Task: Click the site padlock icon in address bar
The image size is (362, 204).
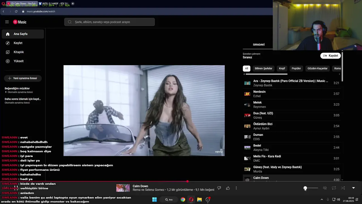Action: 23,11
